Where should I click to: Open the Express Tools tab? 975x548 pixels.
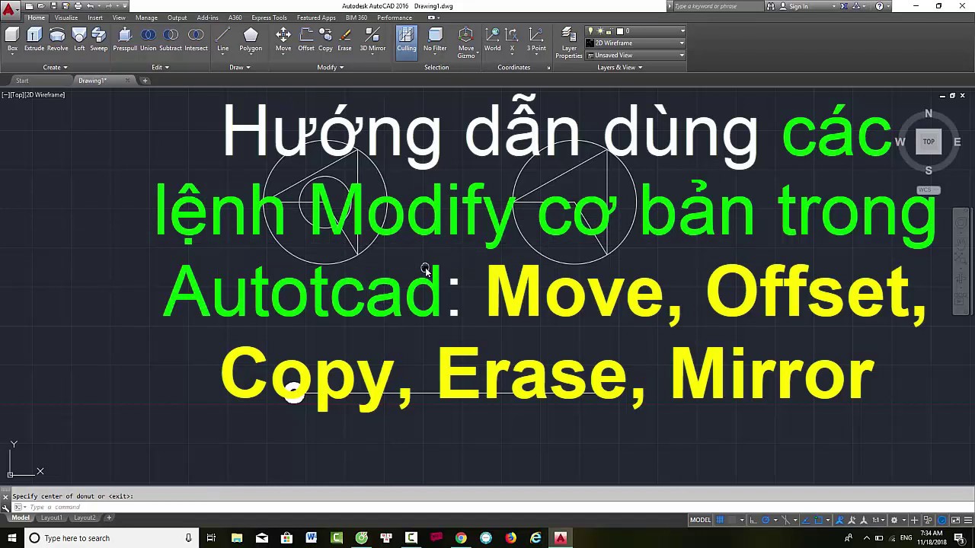[x=269, y=18]
